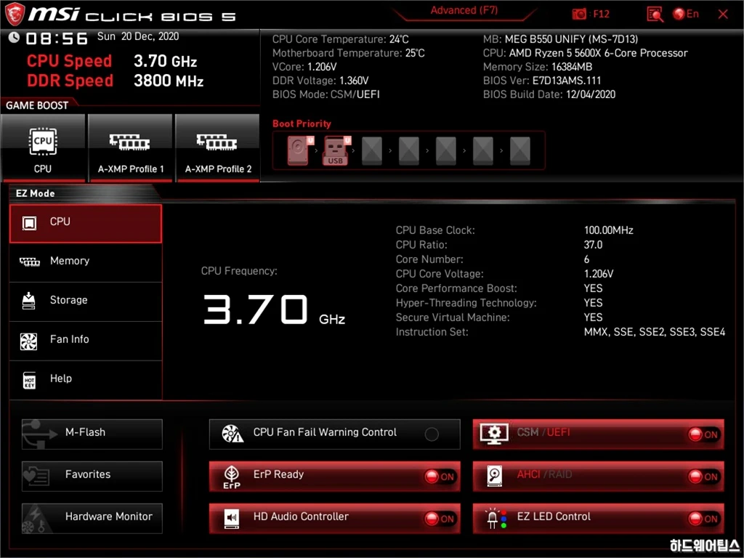
Task: Click the Memory Size 16384MB text
Action: coord(538,67)
